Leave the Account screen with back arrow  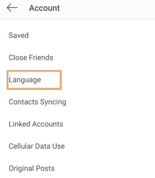[12, 8]
